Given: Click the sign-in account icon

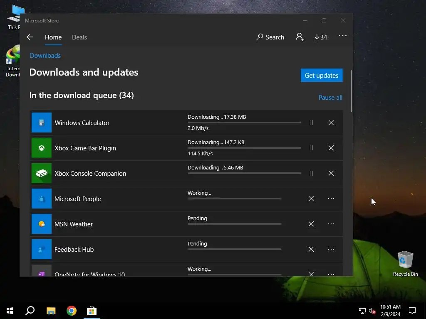Looking at the screenshot, I should pos(300,37).
